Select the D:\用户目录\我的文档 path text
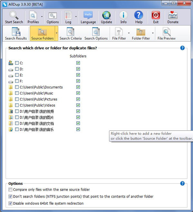193x212 pixels. (37, 123)
